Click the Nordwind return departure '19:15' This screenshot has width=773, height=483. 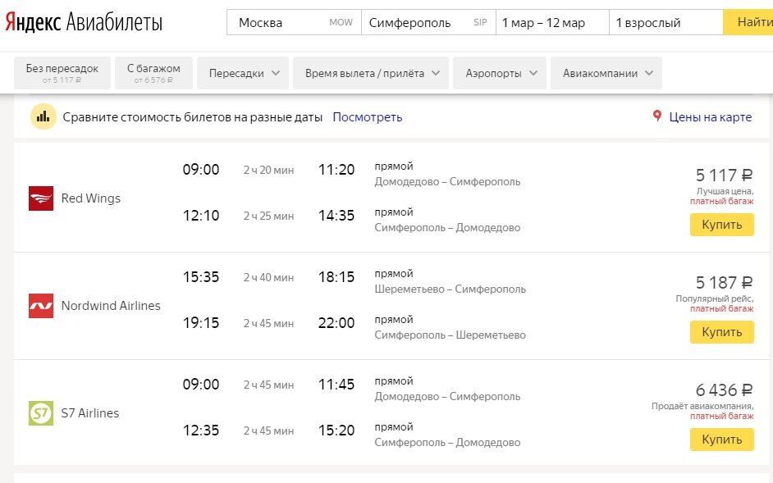201,323
